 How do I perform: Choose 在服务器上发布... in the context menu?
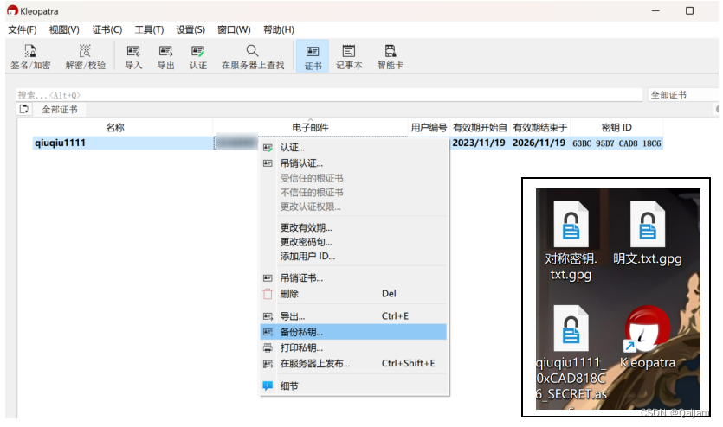coord(353,364)
